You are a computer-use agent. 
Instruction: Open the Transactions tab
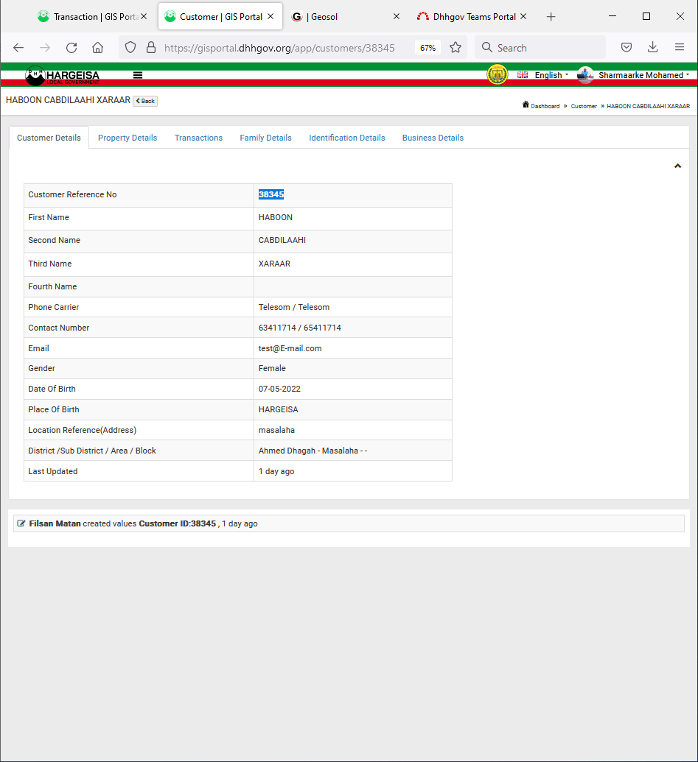(x=198, y=138)
